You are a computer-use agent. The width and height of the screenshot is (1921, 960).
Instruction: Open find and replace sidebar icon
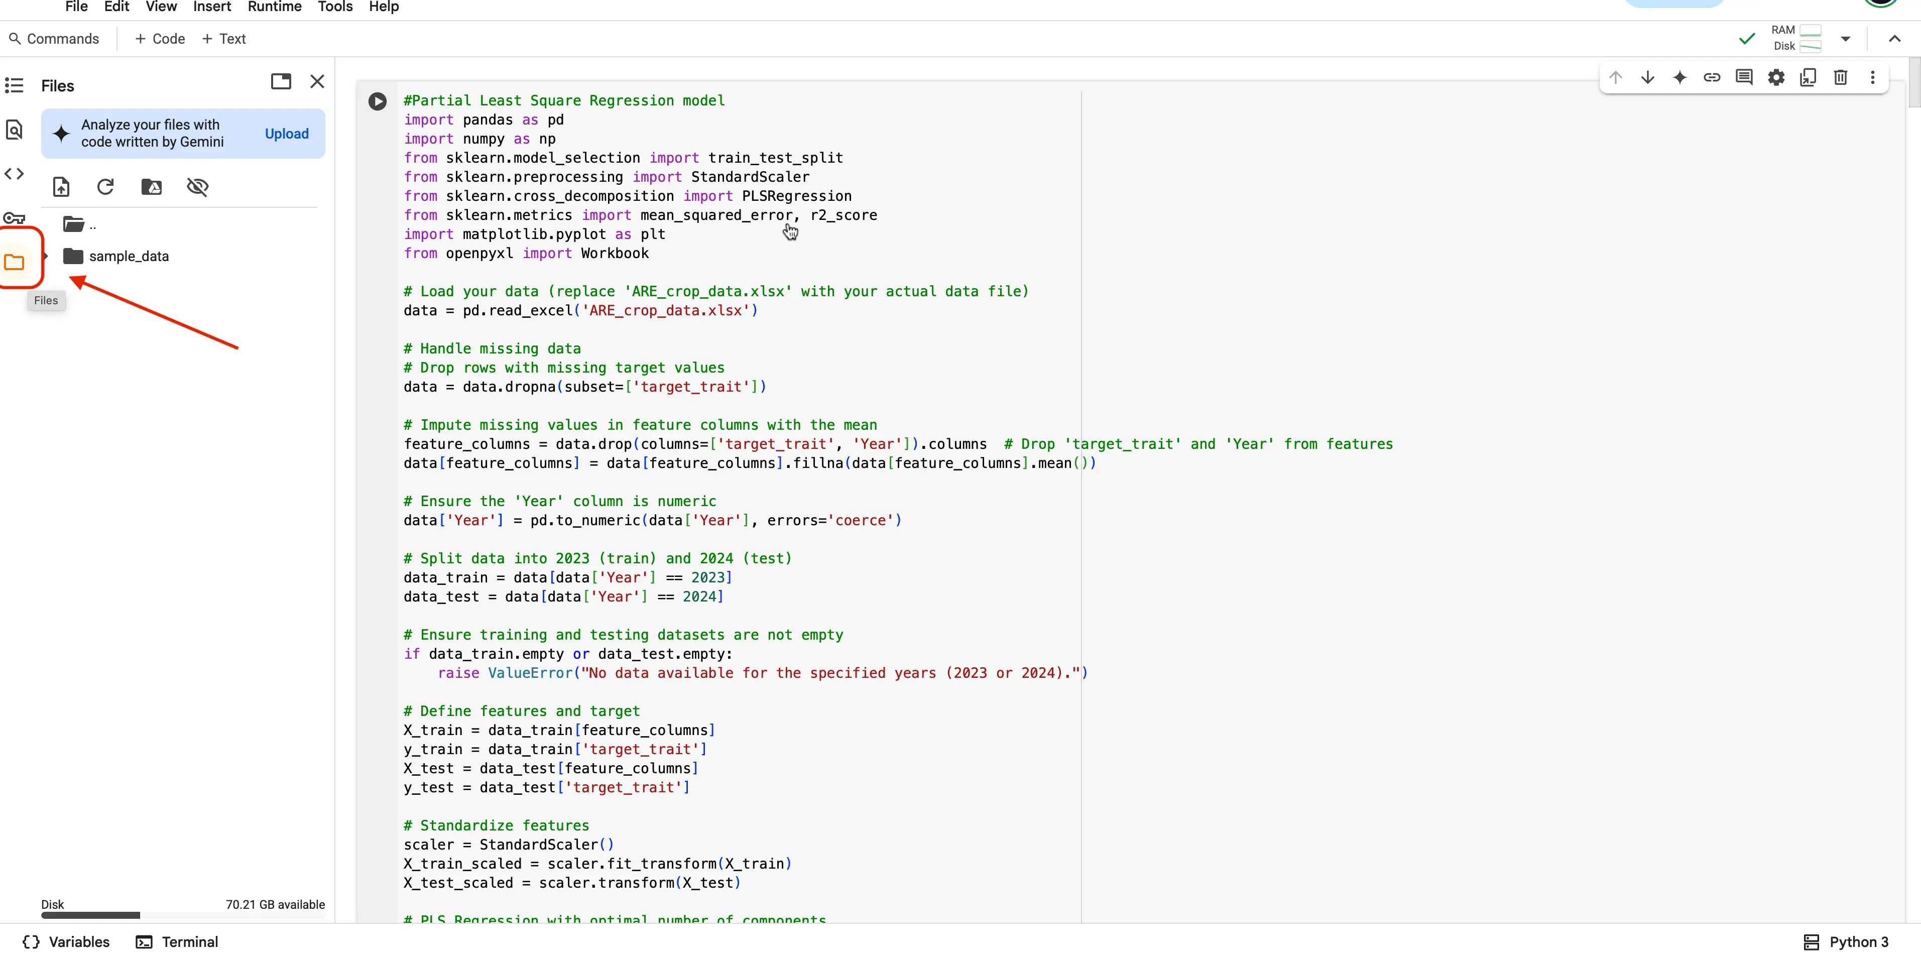14,130
